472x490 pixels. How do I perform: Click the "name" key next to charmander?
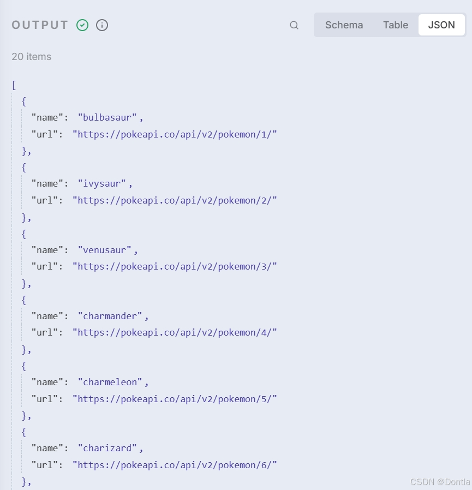point(47,316)
